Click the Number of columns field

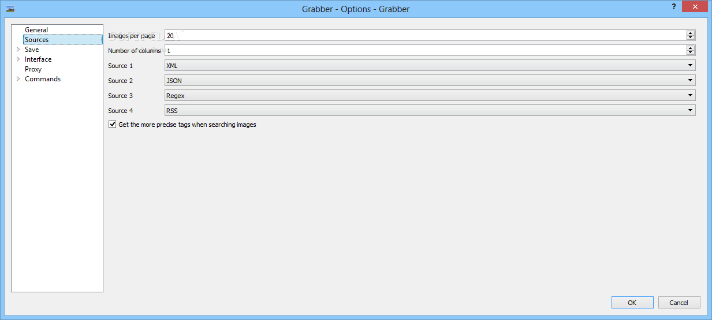point(425,50)
